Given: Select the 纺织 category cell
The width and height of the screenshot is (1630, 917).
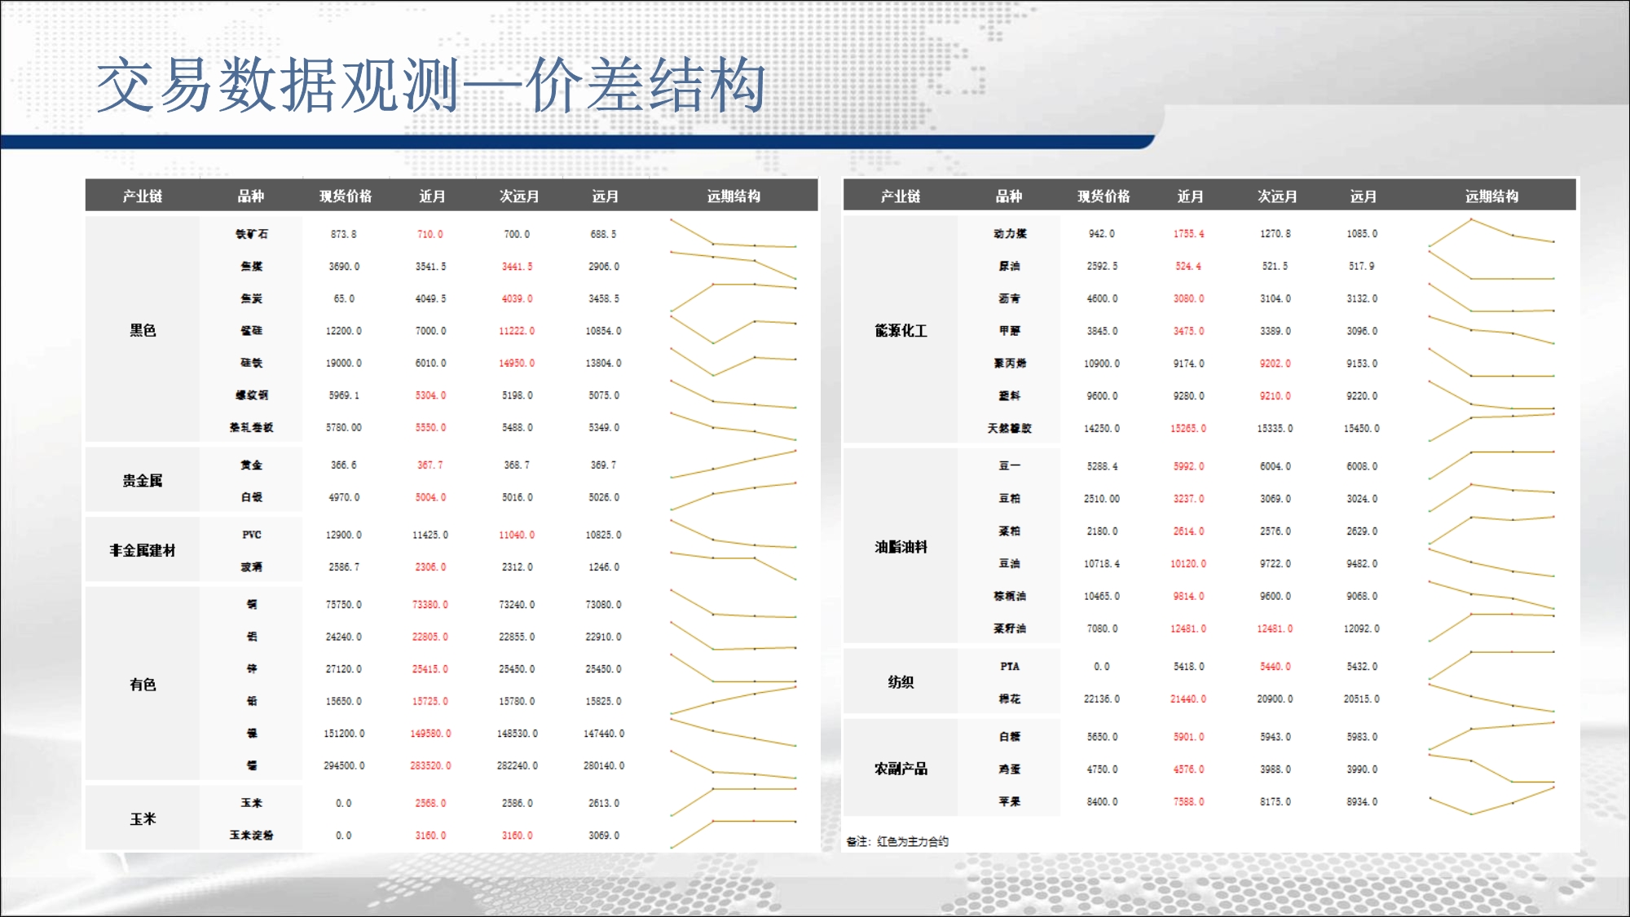Looking at the screenshot, I should (901, 682).
